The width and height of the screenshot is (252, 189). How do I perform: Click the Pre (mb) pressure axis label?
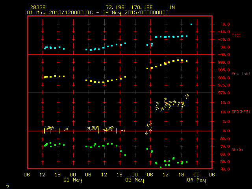coord(241,74)
